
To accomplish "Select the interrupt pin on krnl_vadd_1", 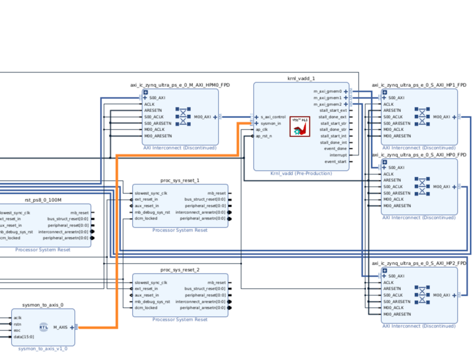I will click(x=338, y=155).
